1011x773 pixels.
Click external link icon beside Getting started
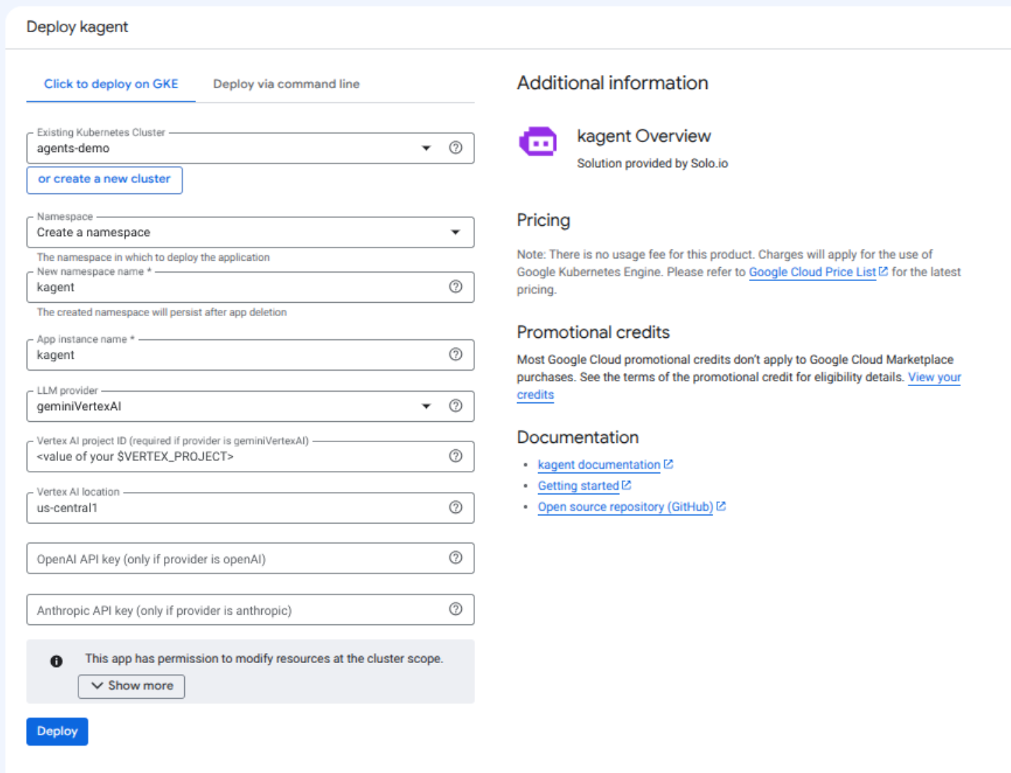(x=626, y=485)
